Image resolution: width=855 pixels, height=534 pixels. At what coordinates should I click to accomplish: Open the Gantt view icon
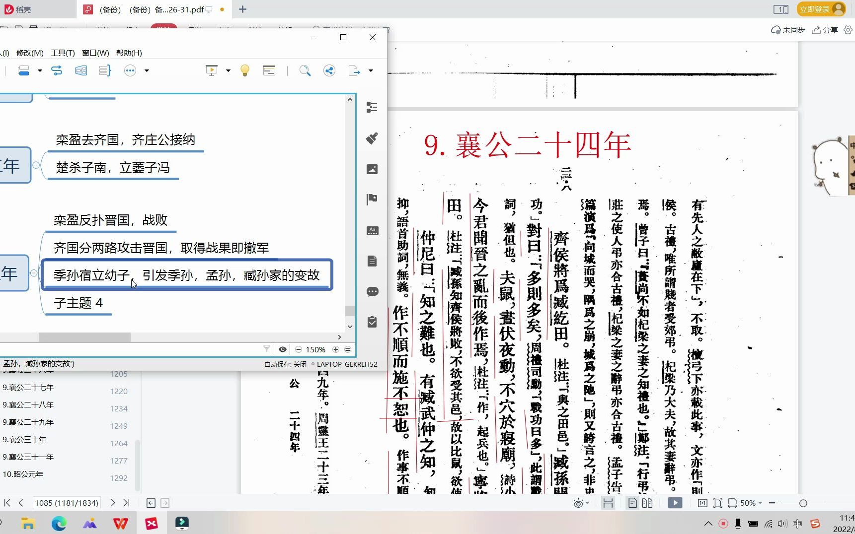tap(269, 70)
